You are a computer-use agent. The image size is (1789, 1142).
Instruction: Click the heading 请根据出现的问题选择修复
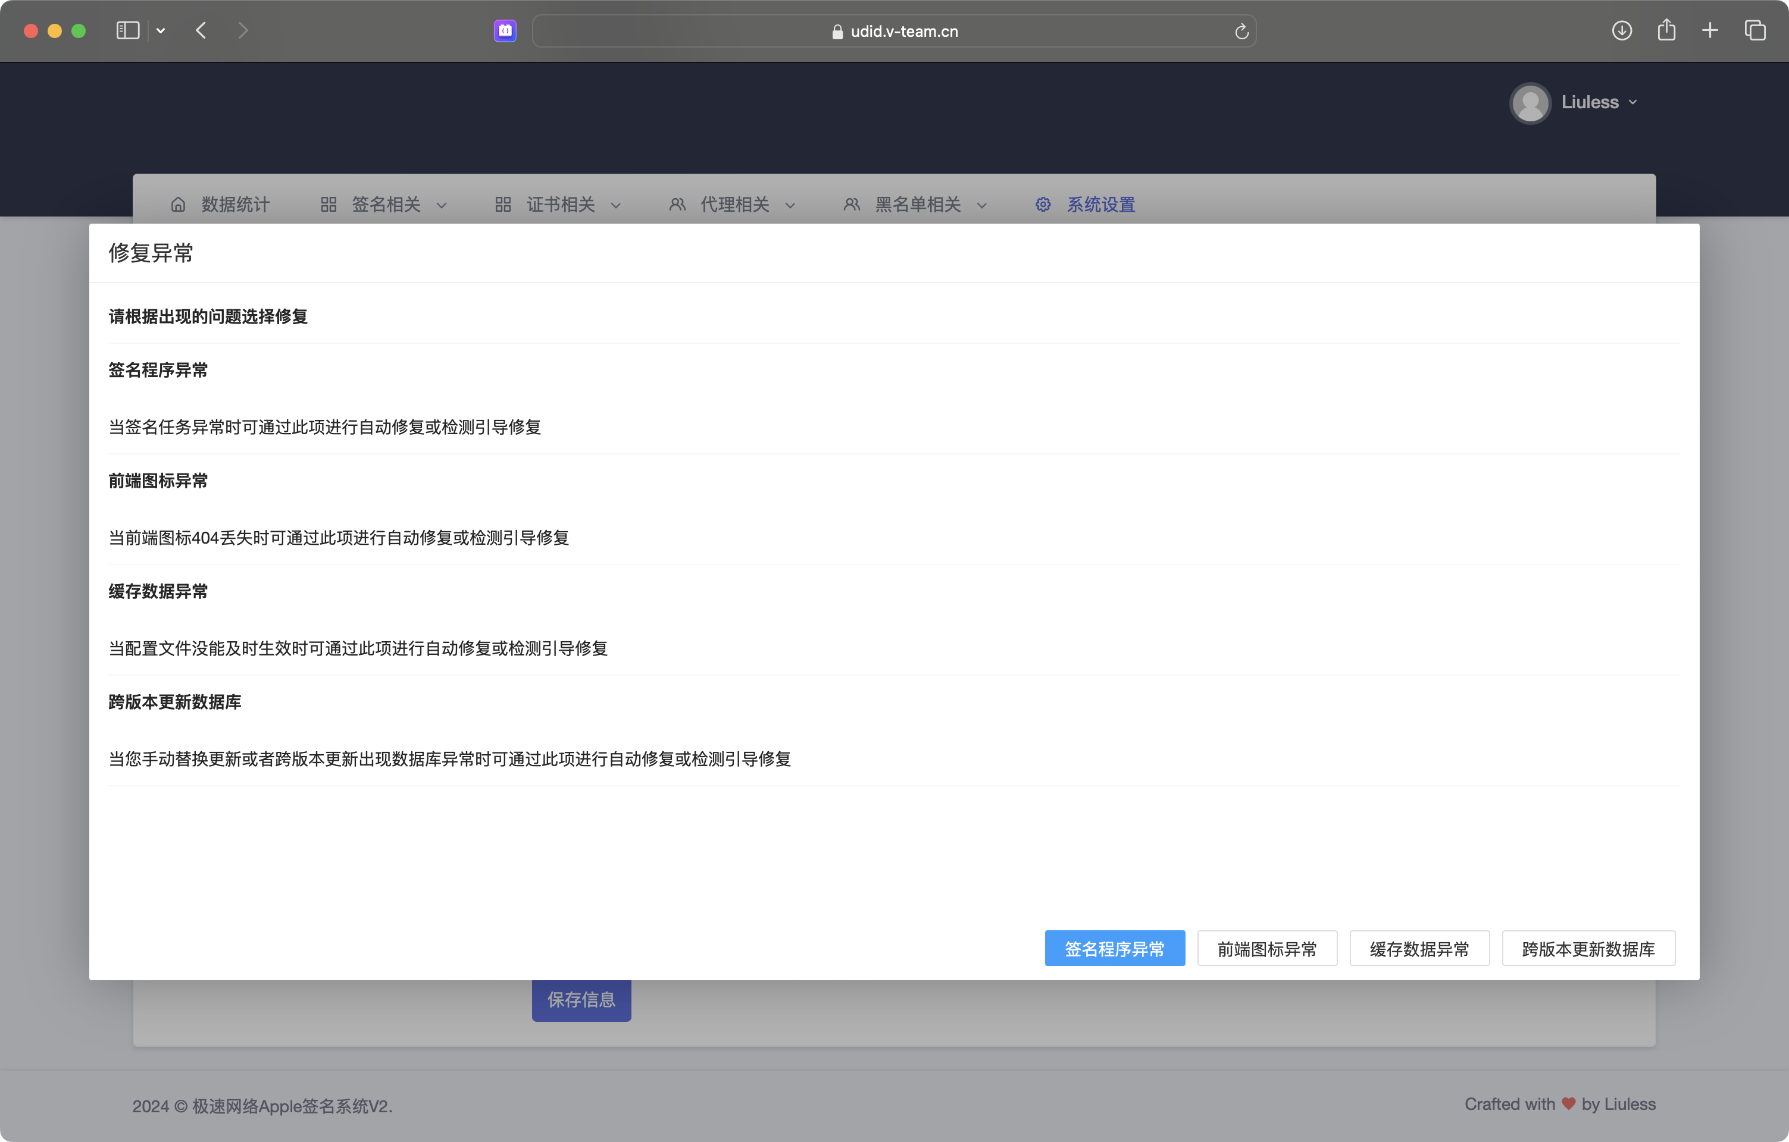coord(208,316)
